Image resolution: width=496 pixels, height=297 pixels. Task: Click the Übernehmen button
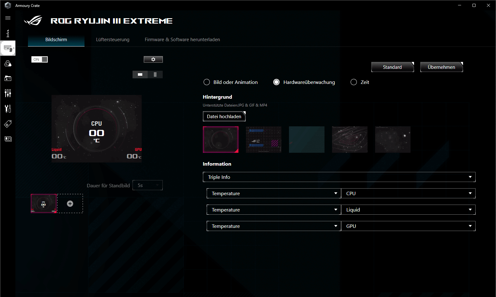pyautogui.click(x=441, y=67)
